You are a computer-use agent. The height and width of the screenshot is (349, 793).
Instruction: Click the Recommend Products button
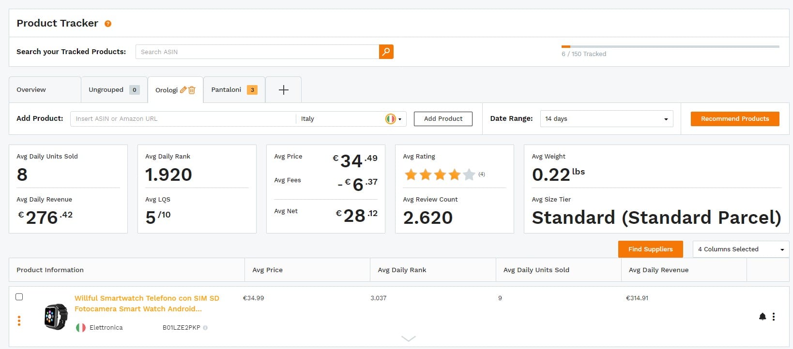(734, 119)
